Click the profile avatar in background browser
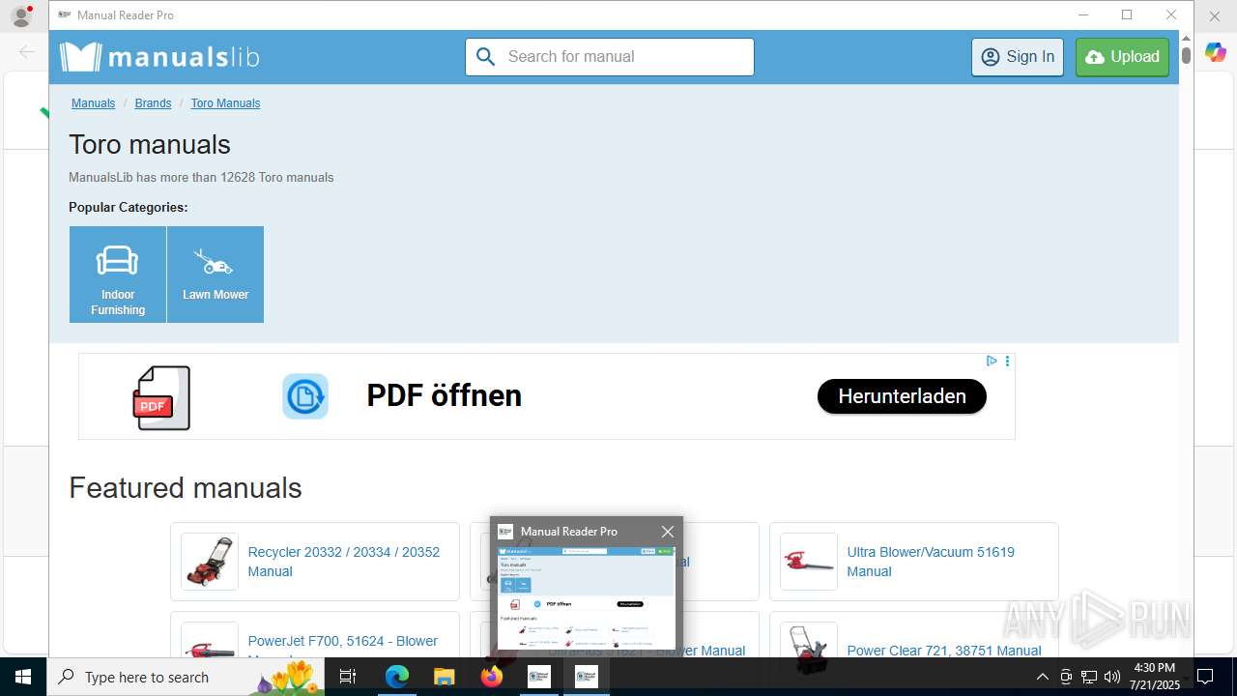 21,15
